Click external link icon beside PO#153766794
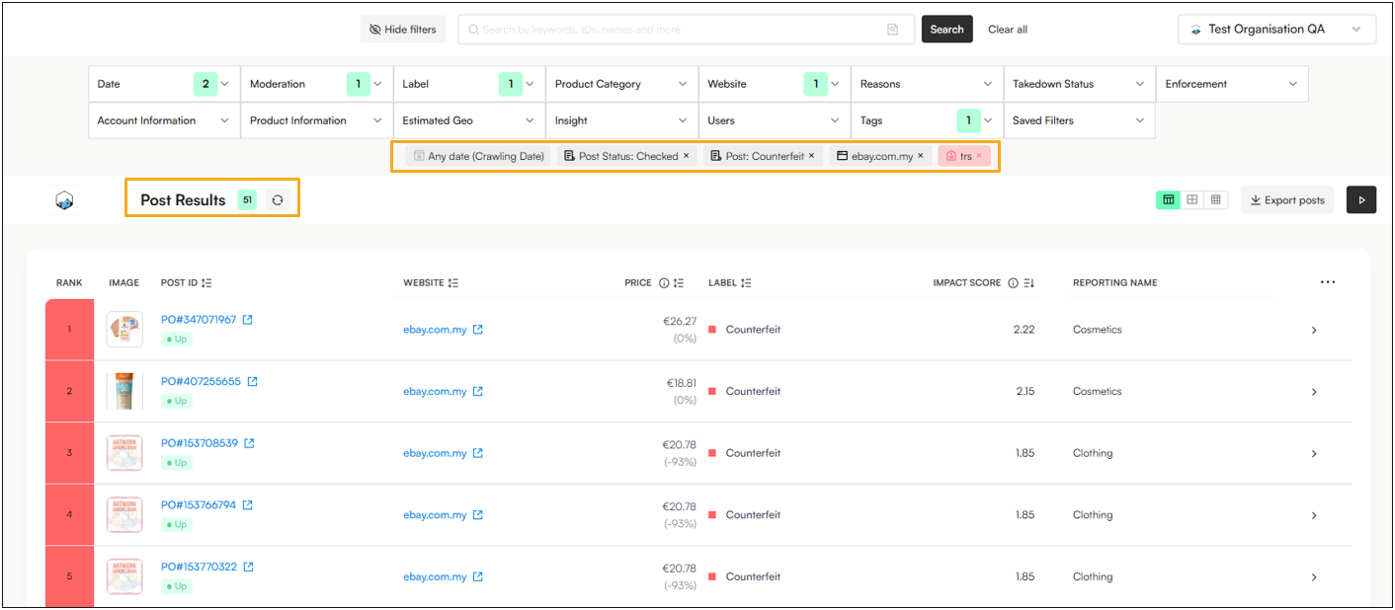 tap(247, 505)
